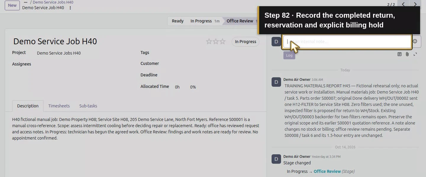
Task: Click Demo Air Owner avatar on Stage changed message
Action: pos(276,159)
